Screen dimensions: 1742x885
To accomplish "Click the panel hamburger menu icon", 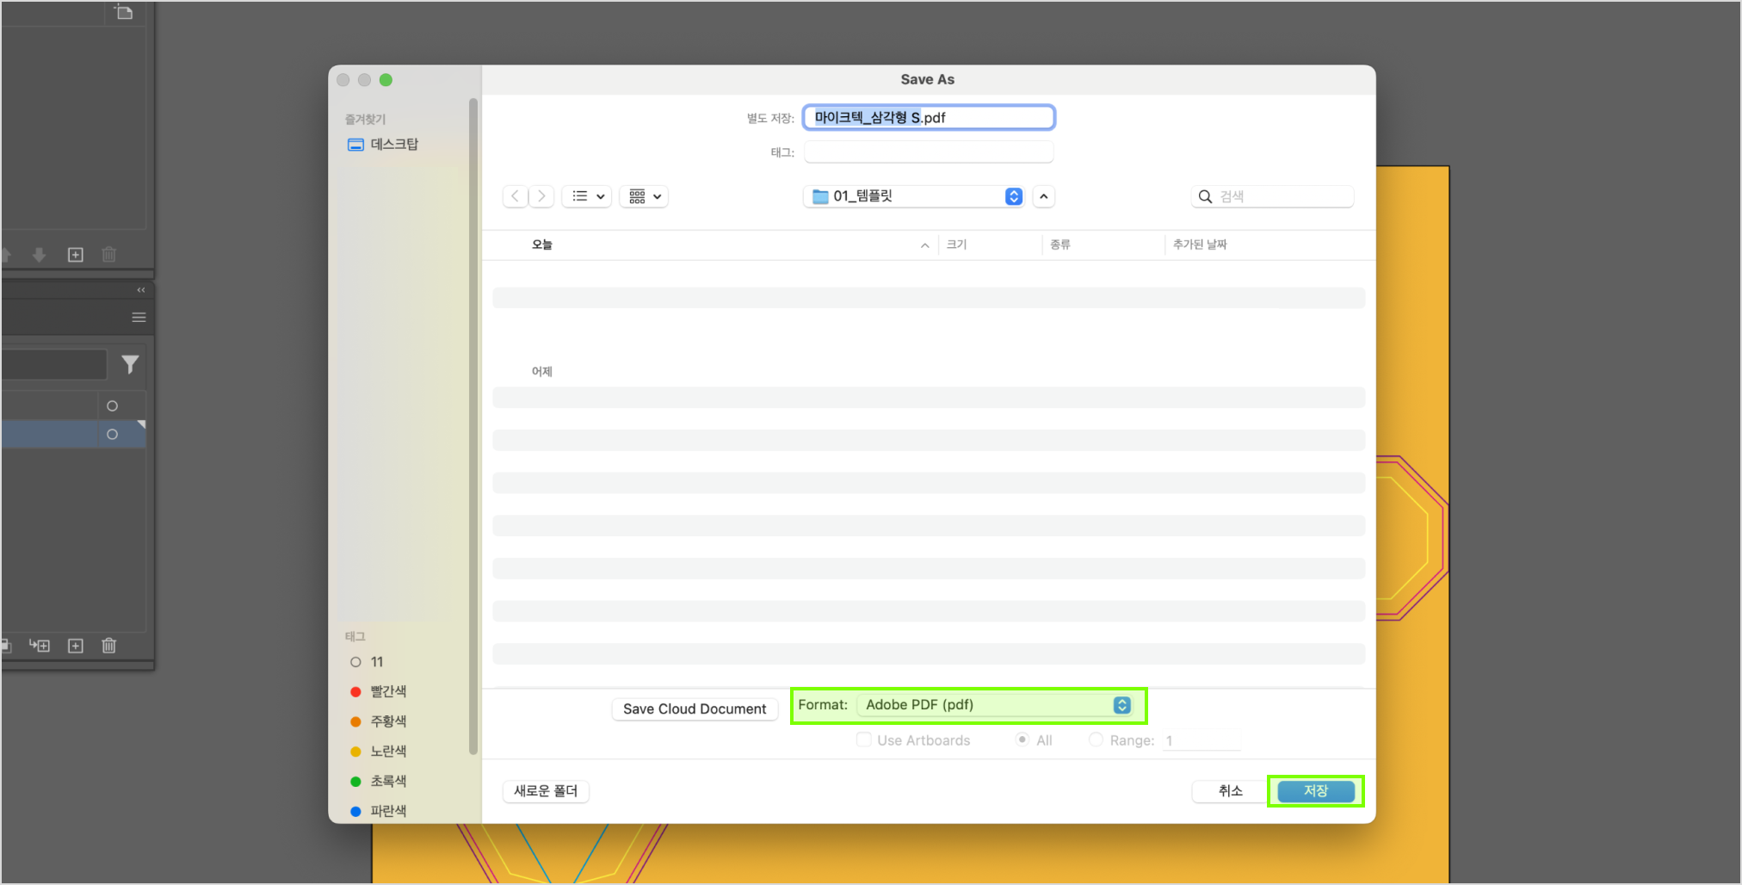I will [139, 318].
